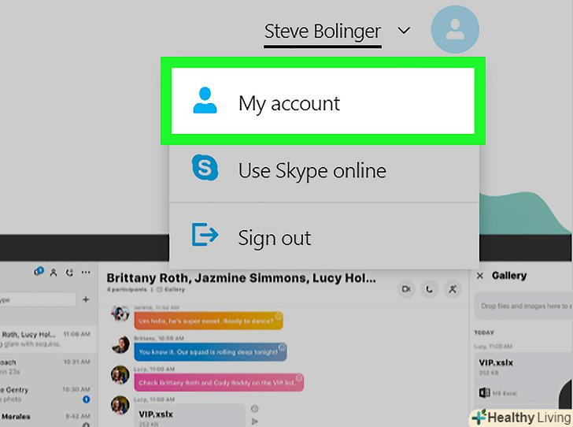Open the more options ellipsis in sidebar

pyautogui.click(x=86, y=273)
